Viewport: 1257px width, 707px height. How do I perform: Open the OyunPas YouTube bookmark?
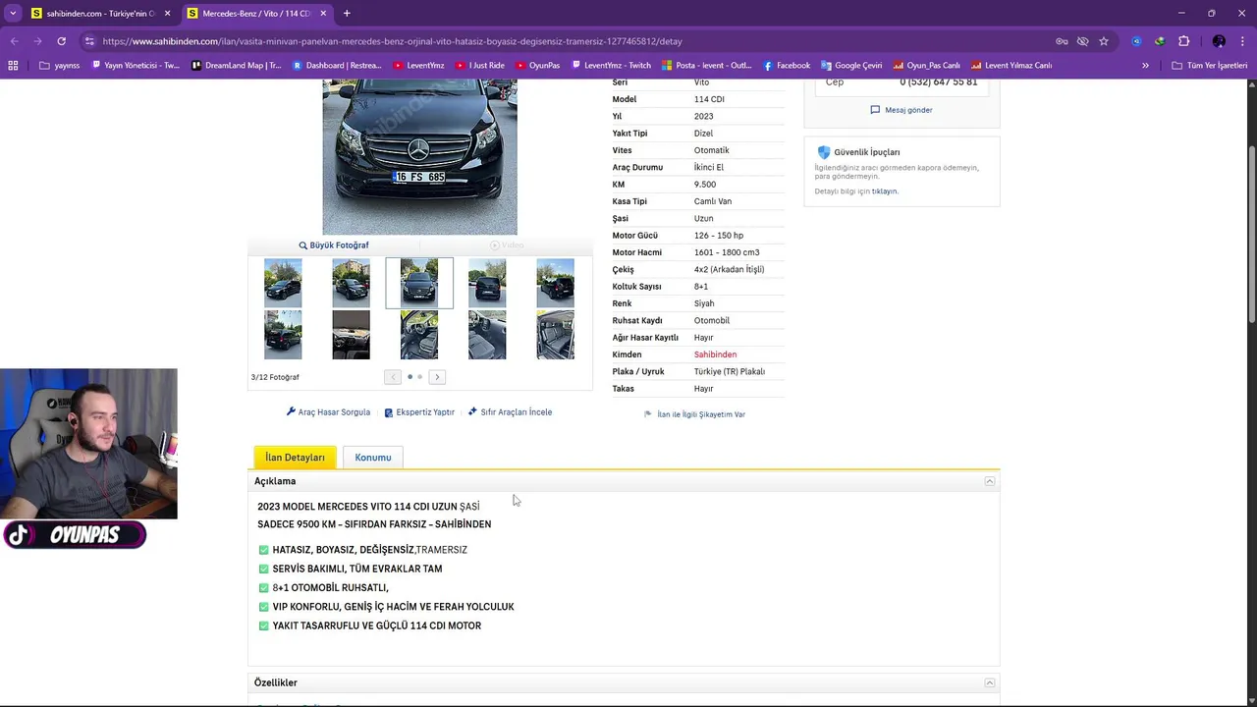tap(538, 65)
